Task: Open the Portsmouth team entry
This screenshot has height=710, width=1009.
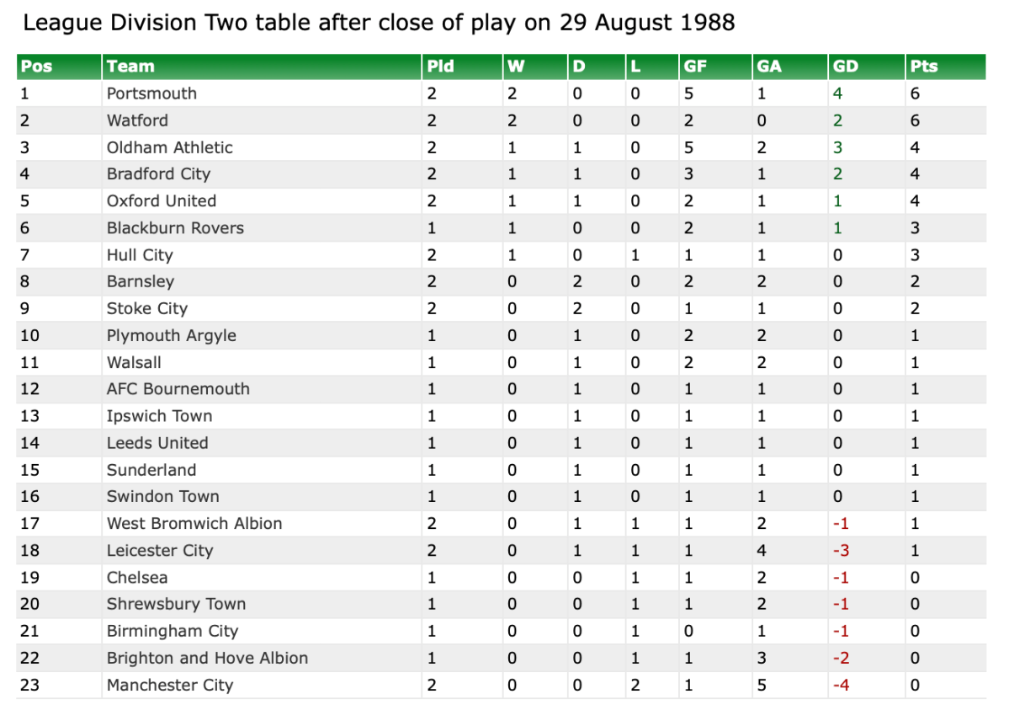Action: click(151, 93)
